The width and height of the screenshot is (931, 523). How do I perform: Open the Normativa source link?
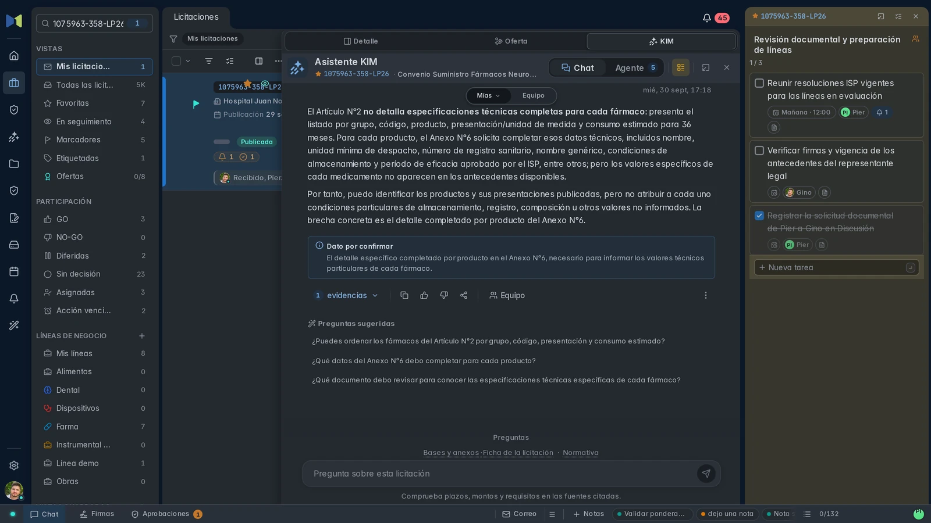[581, 453]
